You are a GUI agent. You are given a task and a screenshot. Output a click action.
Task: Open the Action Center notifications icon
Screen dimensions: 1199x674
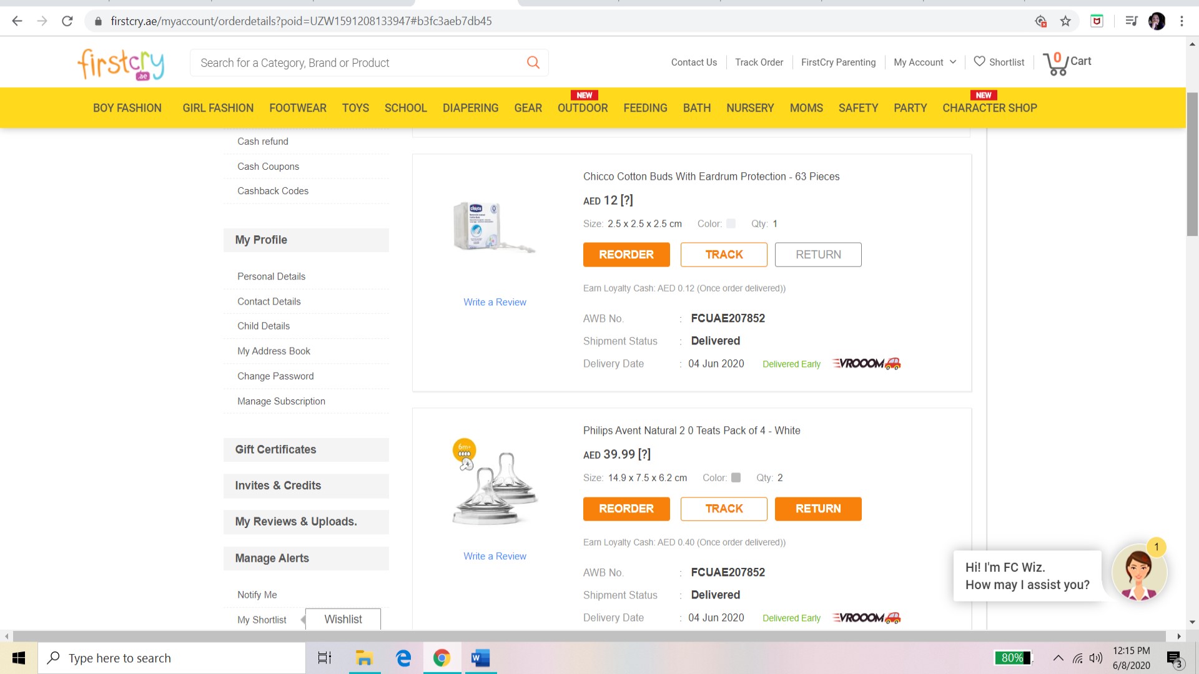click(x=1174, y=658)
